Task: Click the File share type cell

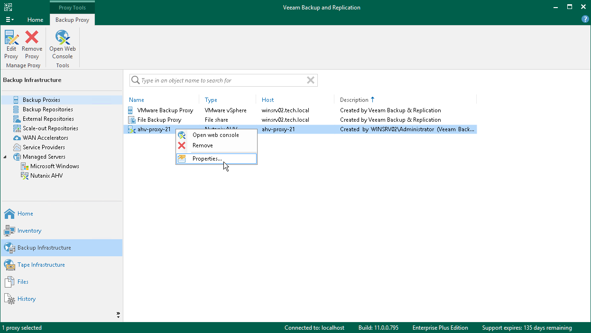Action: click(x=216, y=120)
